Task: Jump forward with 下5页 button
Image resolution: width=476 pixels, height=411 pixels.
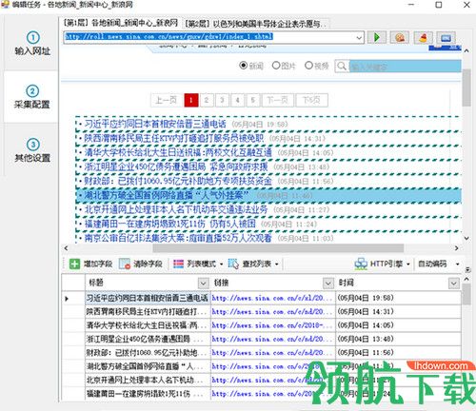Action: (311, 100)
